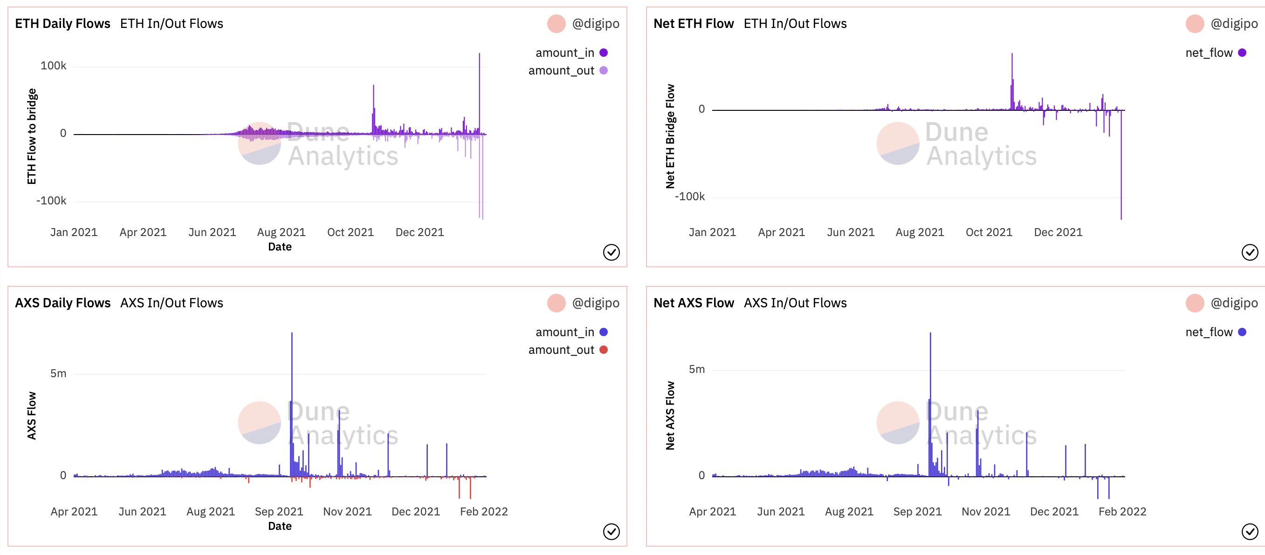Toggle net_flow series in Net ETH Flow legend
Screen dimensions: 1265x555
pos(1216,53)
